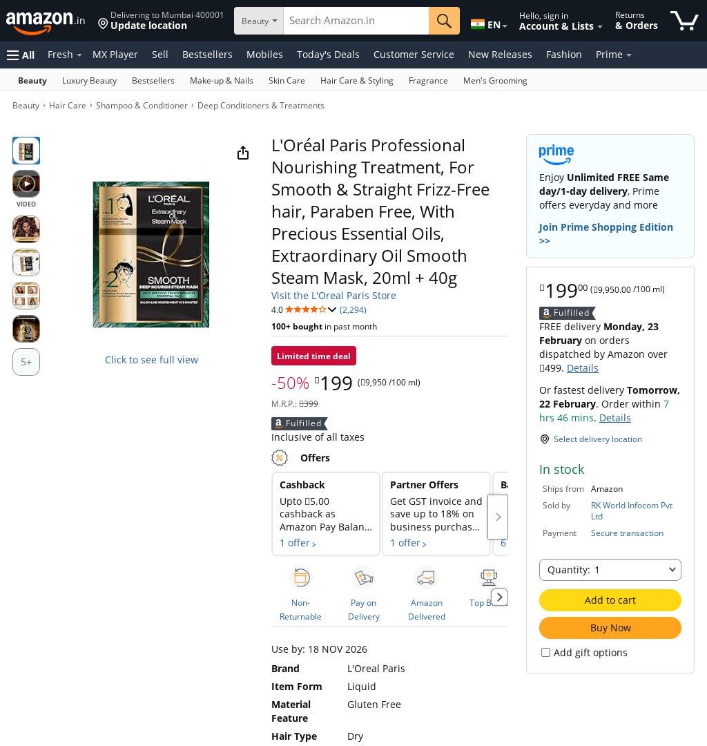Open the All hamburger menu
The width and height of the screenshot is (707, 746).
21,55
